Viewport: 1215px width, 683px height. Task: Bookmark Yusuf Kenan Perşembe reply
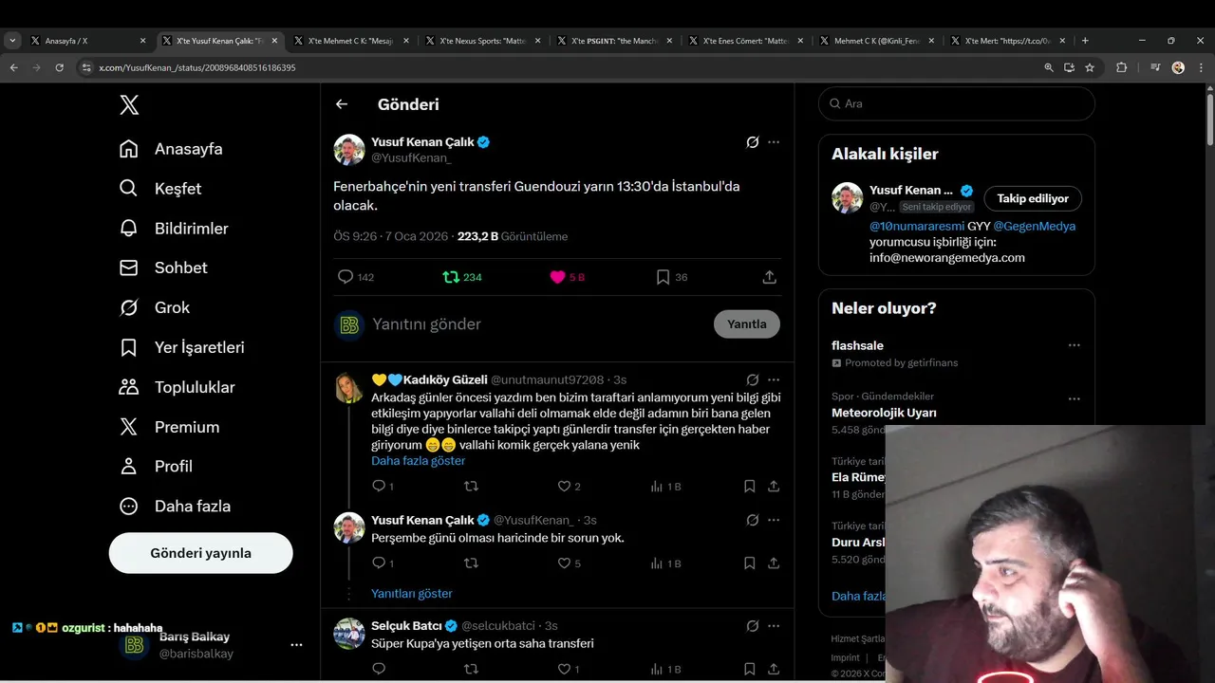pos(749,563)
